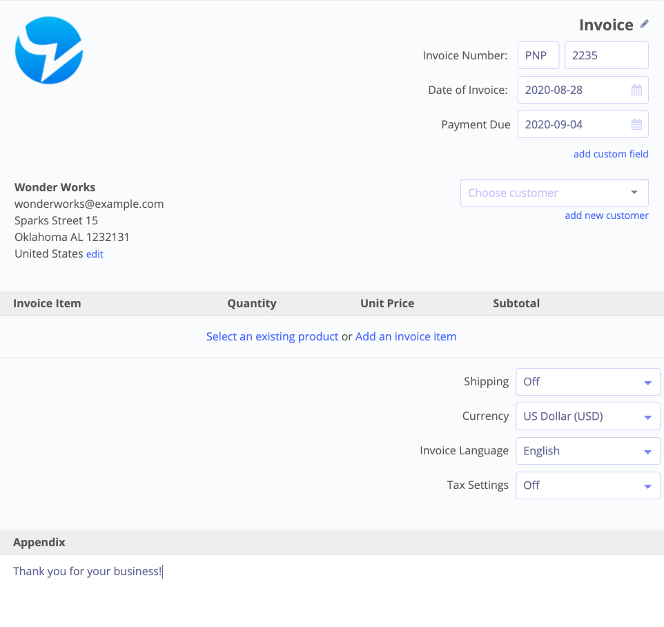The image size is (664, 627).
Task: Click the Thank you for your business text area
Action: 87,571
